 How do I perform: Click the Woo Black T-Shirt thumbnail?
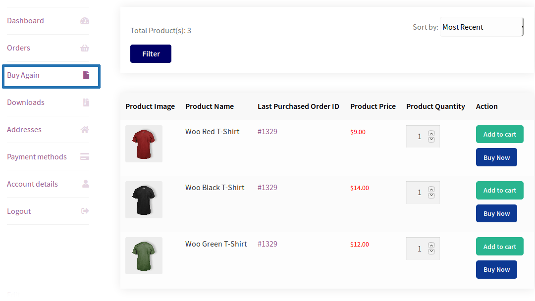pos(144,200)
